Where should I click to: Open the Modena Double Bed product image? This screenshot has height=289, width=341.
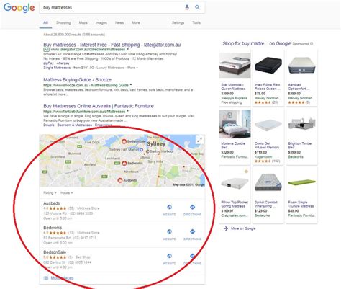click(x=235, y=124)
